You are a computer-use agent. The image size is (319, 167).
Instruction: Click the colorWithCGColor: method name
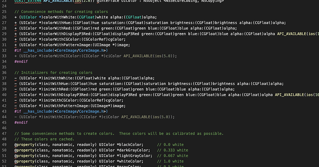pyautogui.click(x=62, y=39)
